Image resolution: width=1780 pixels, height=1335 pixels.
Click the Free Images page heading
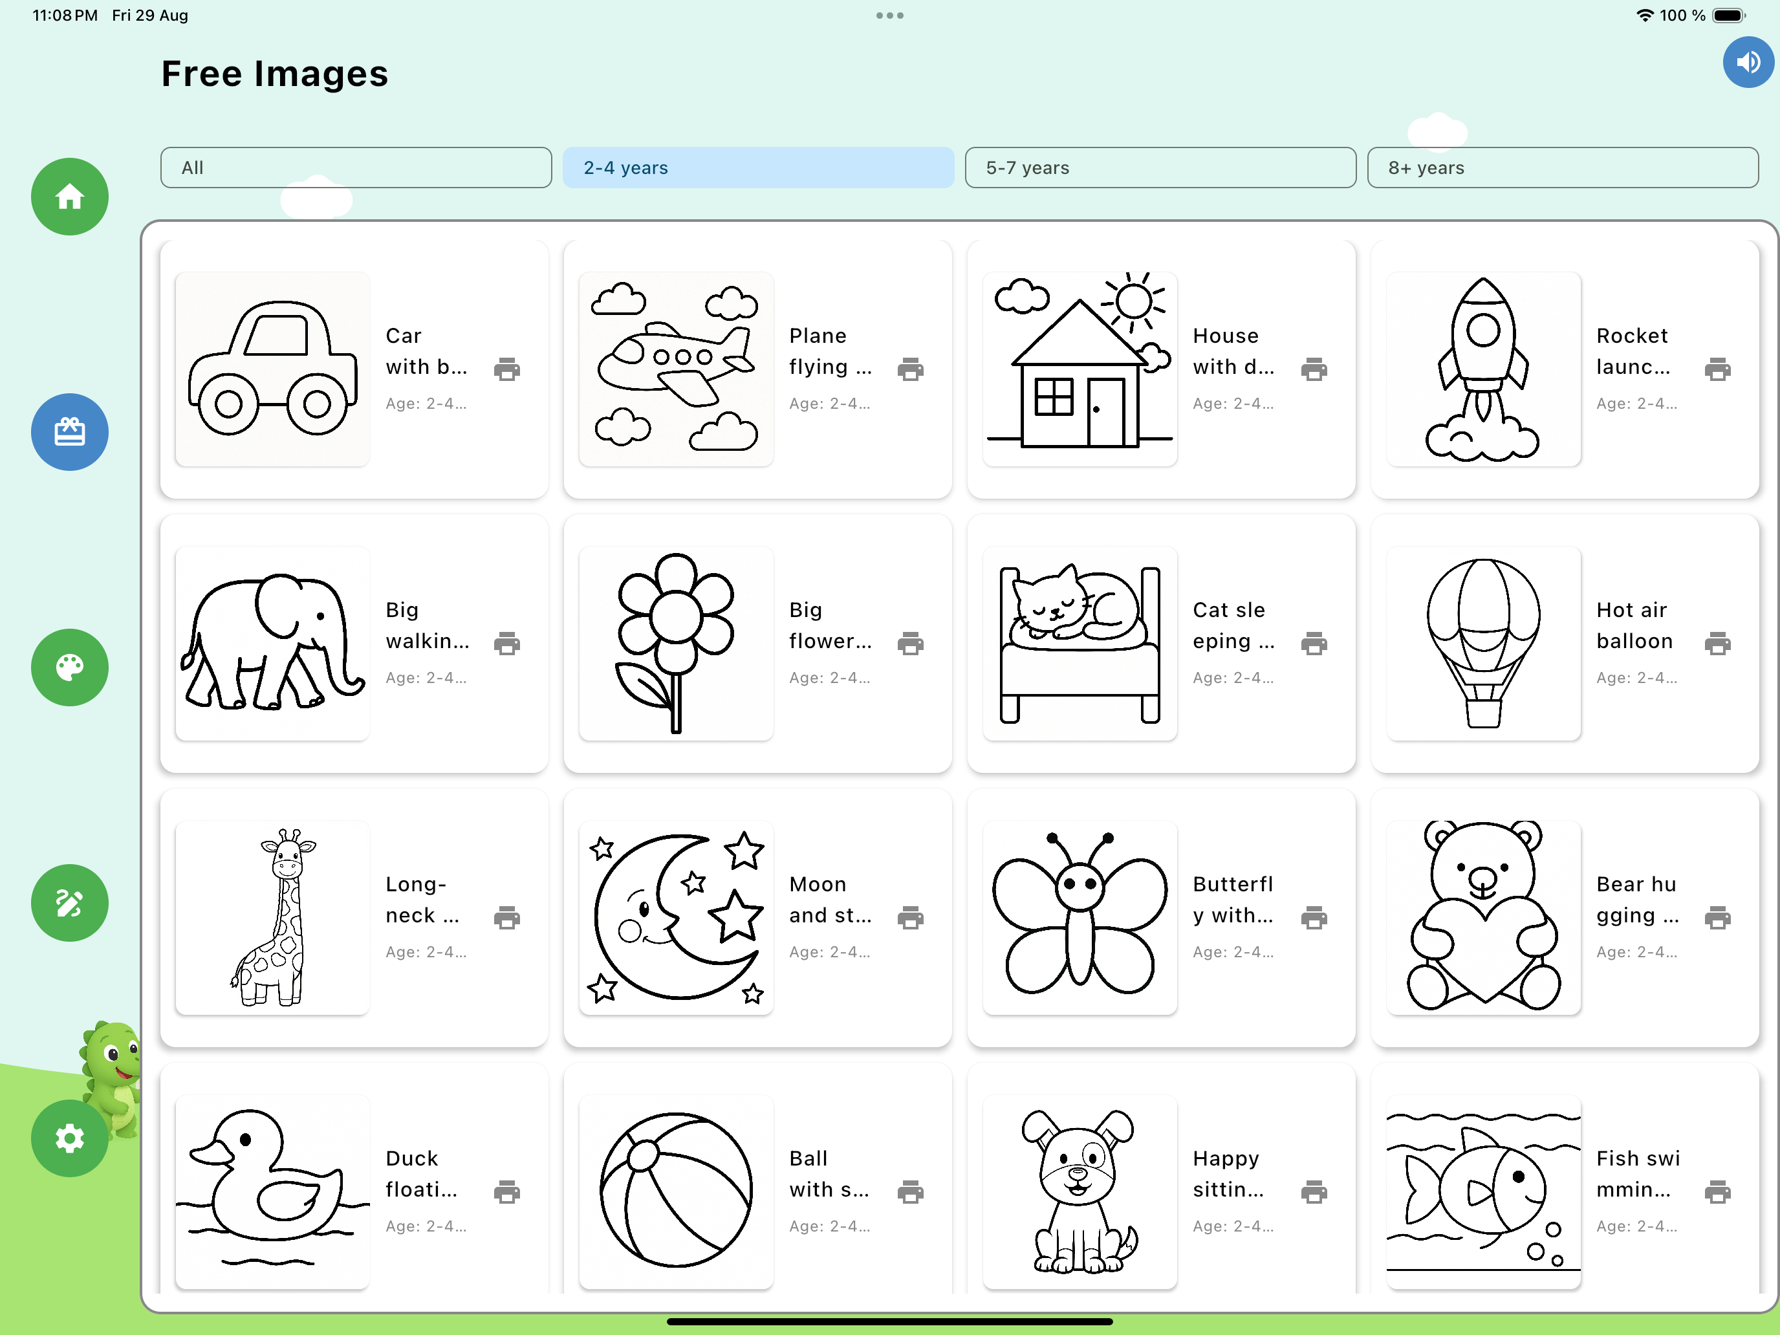[274, 73]
